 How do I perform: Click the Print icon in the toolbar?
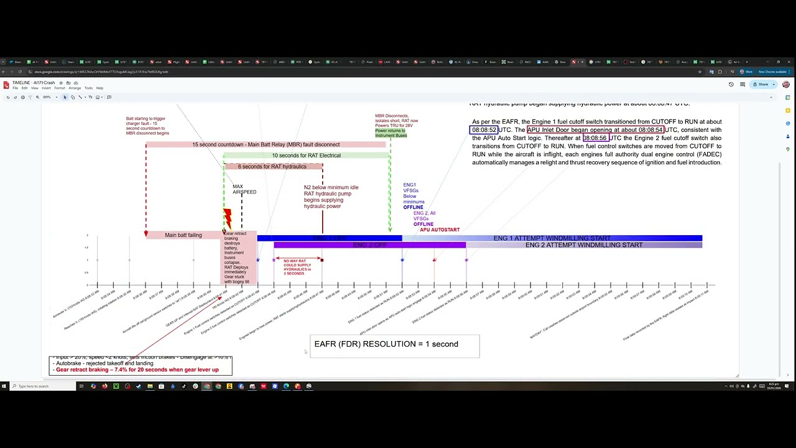tap(23, 97)
